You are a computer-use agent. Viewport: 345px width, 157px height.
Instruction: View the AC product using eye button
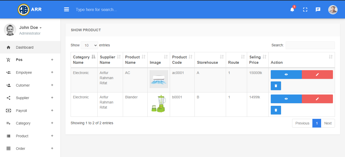point(286,75)
